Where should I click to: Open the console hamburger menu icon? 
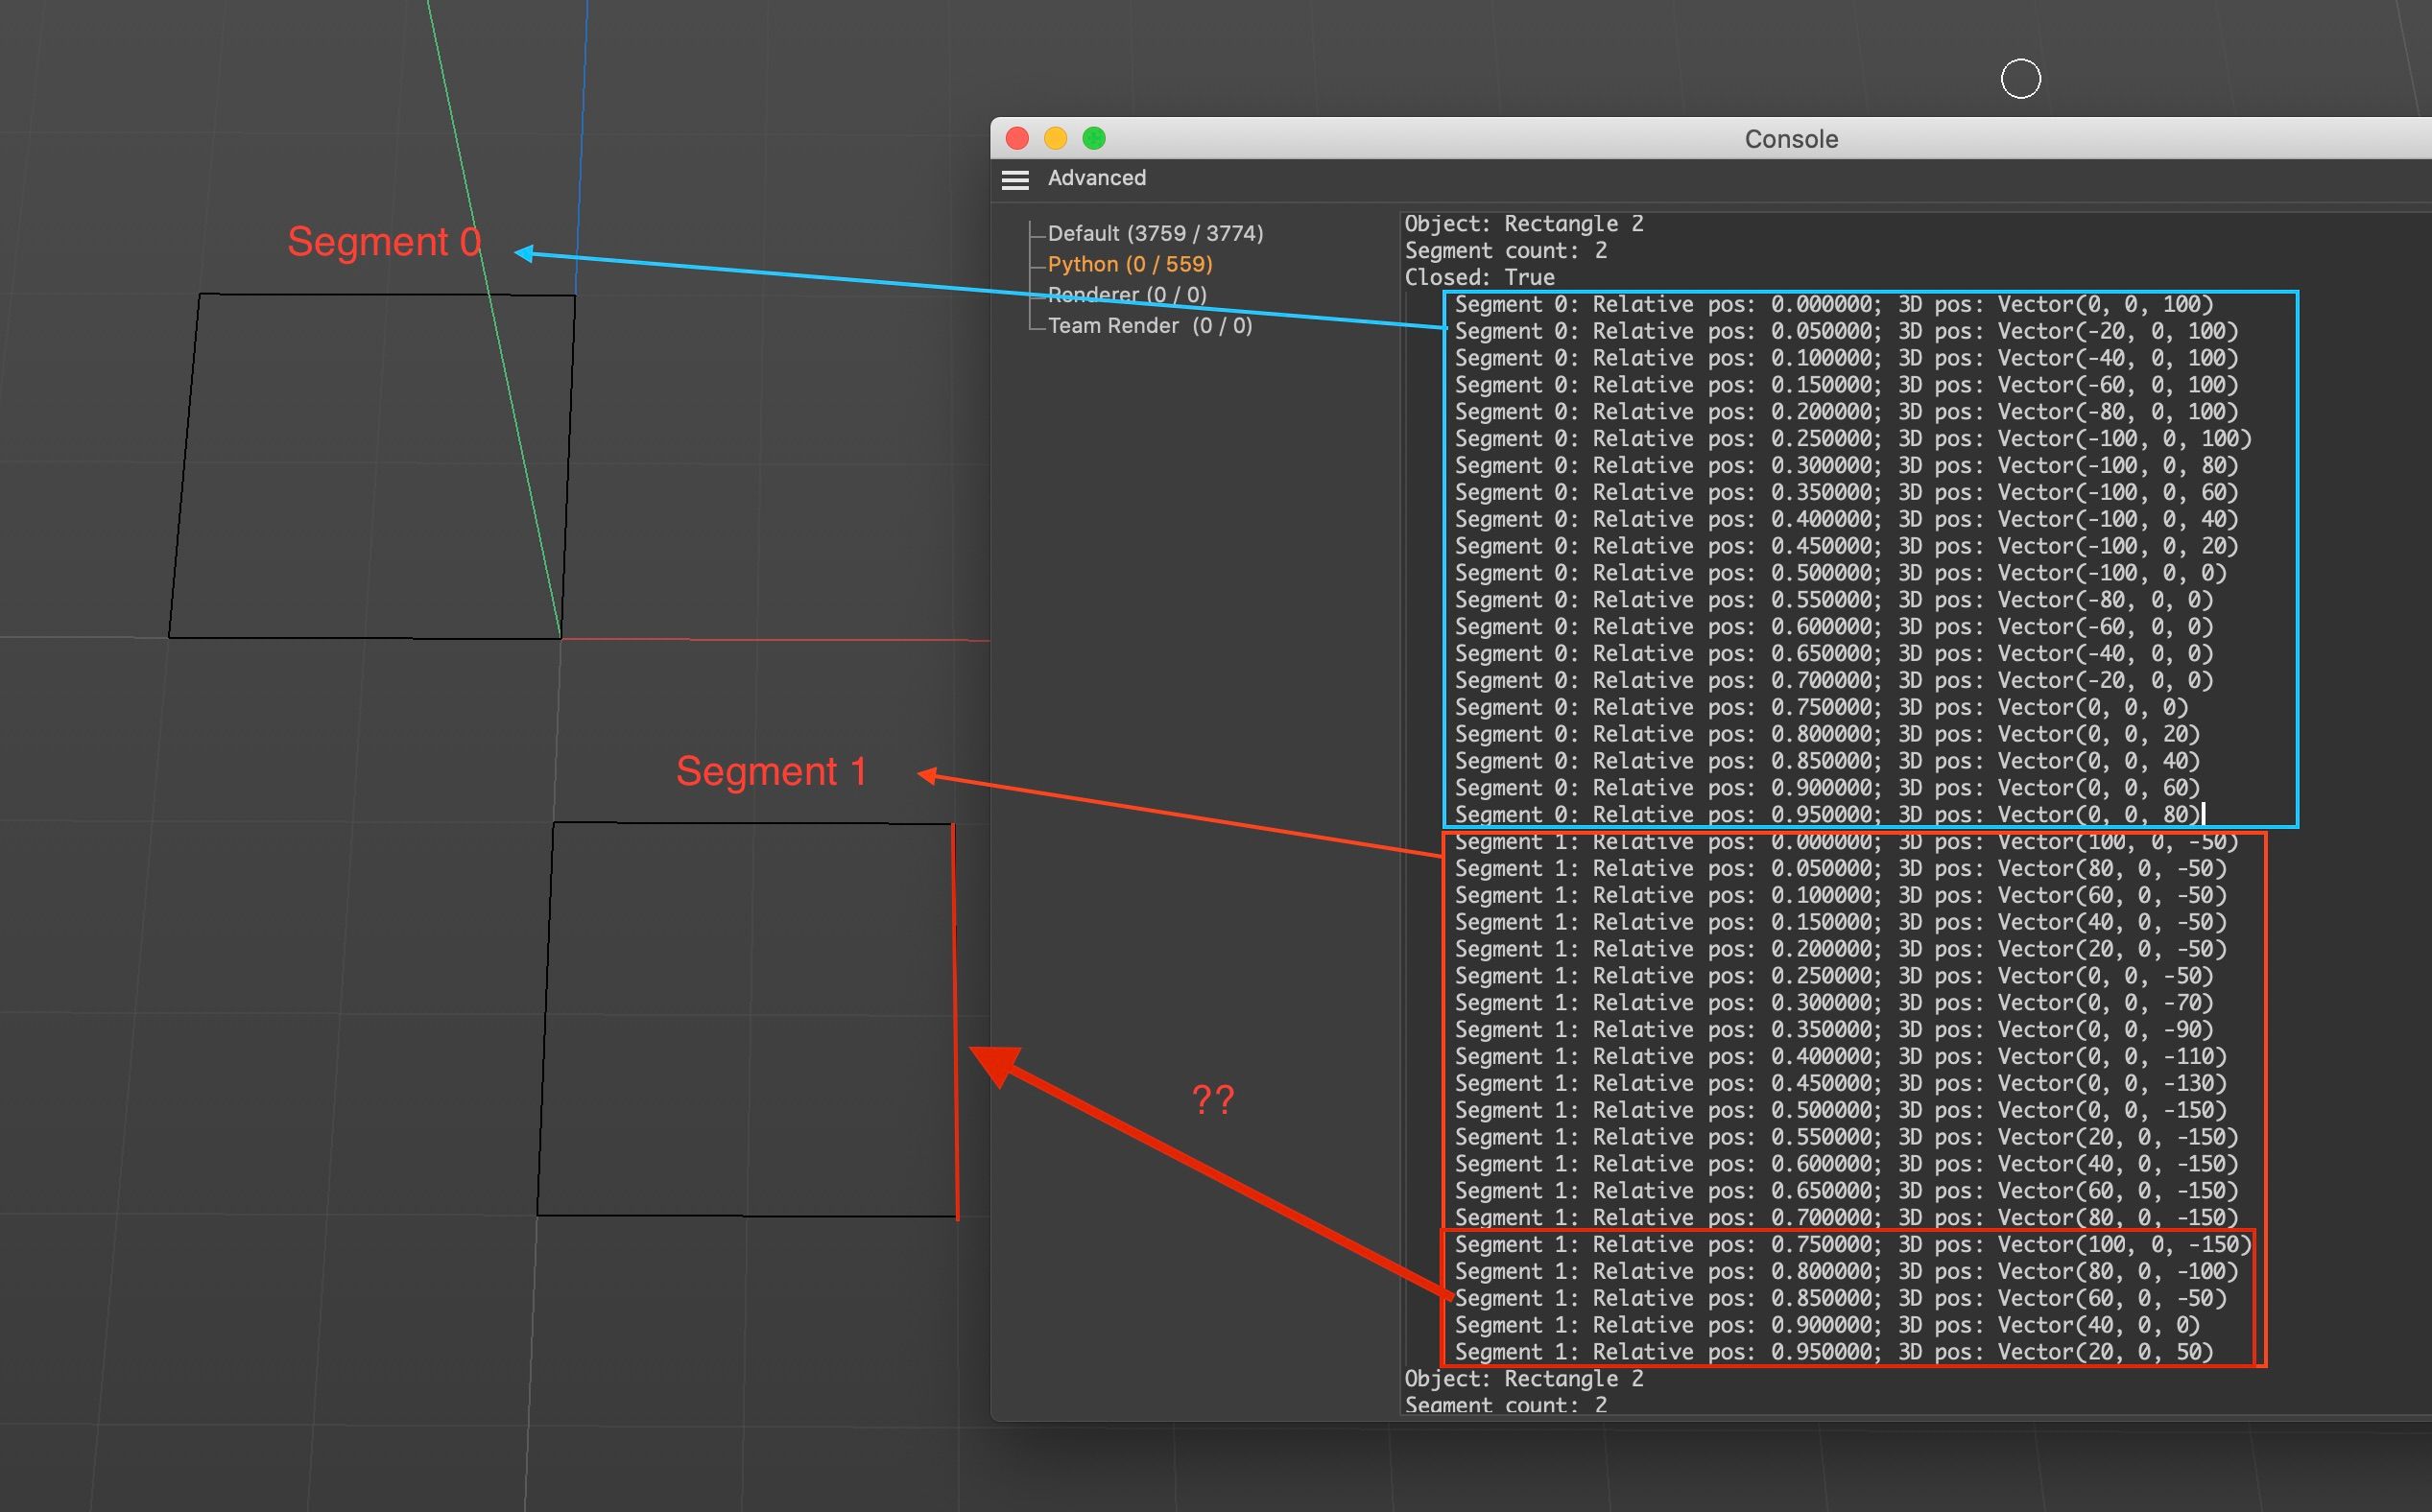pos(1014,179)
